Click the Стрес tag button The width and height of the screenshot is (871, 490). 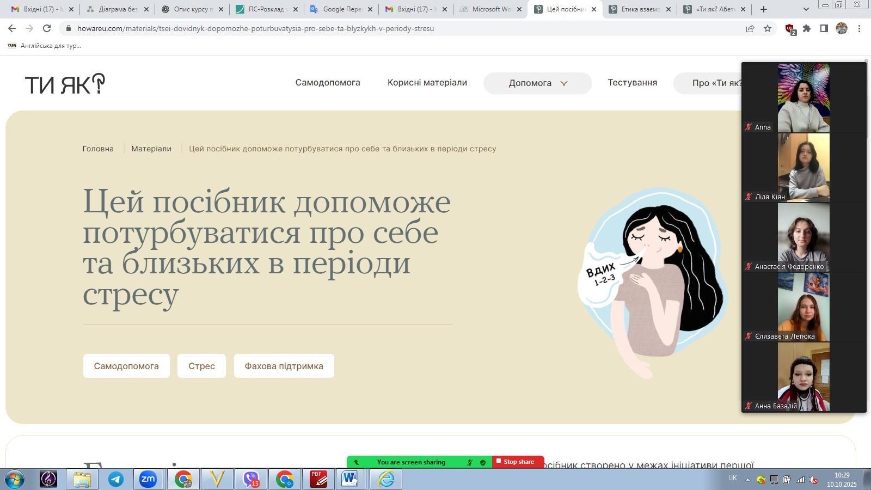[201, 366]
